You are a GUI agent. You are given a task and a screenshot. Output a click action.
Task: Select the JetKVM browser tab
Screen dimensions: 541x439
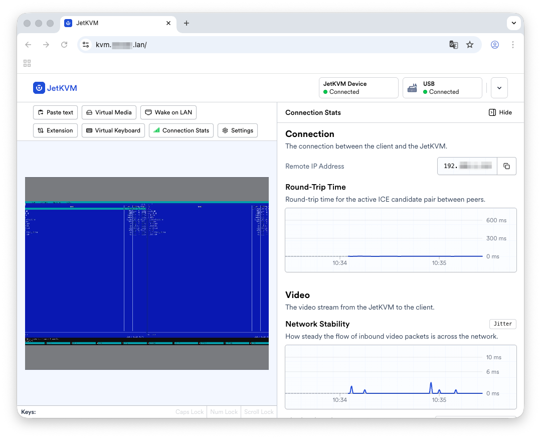[118, 23]
